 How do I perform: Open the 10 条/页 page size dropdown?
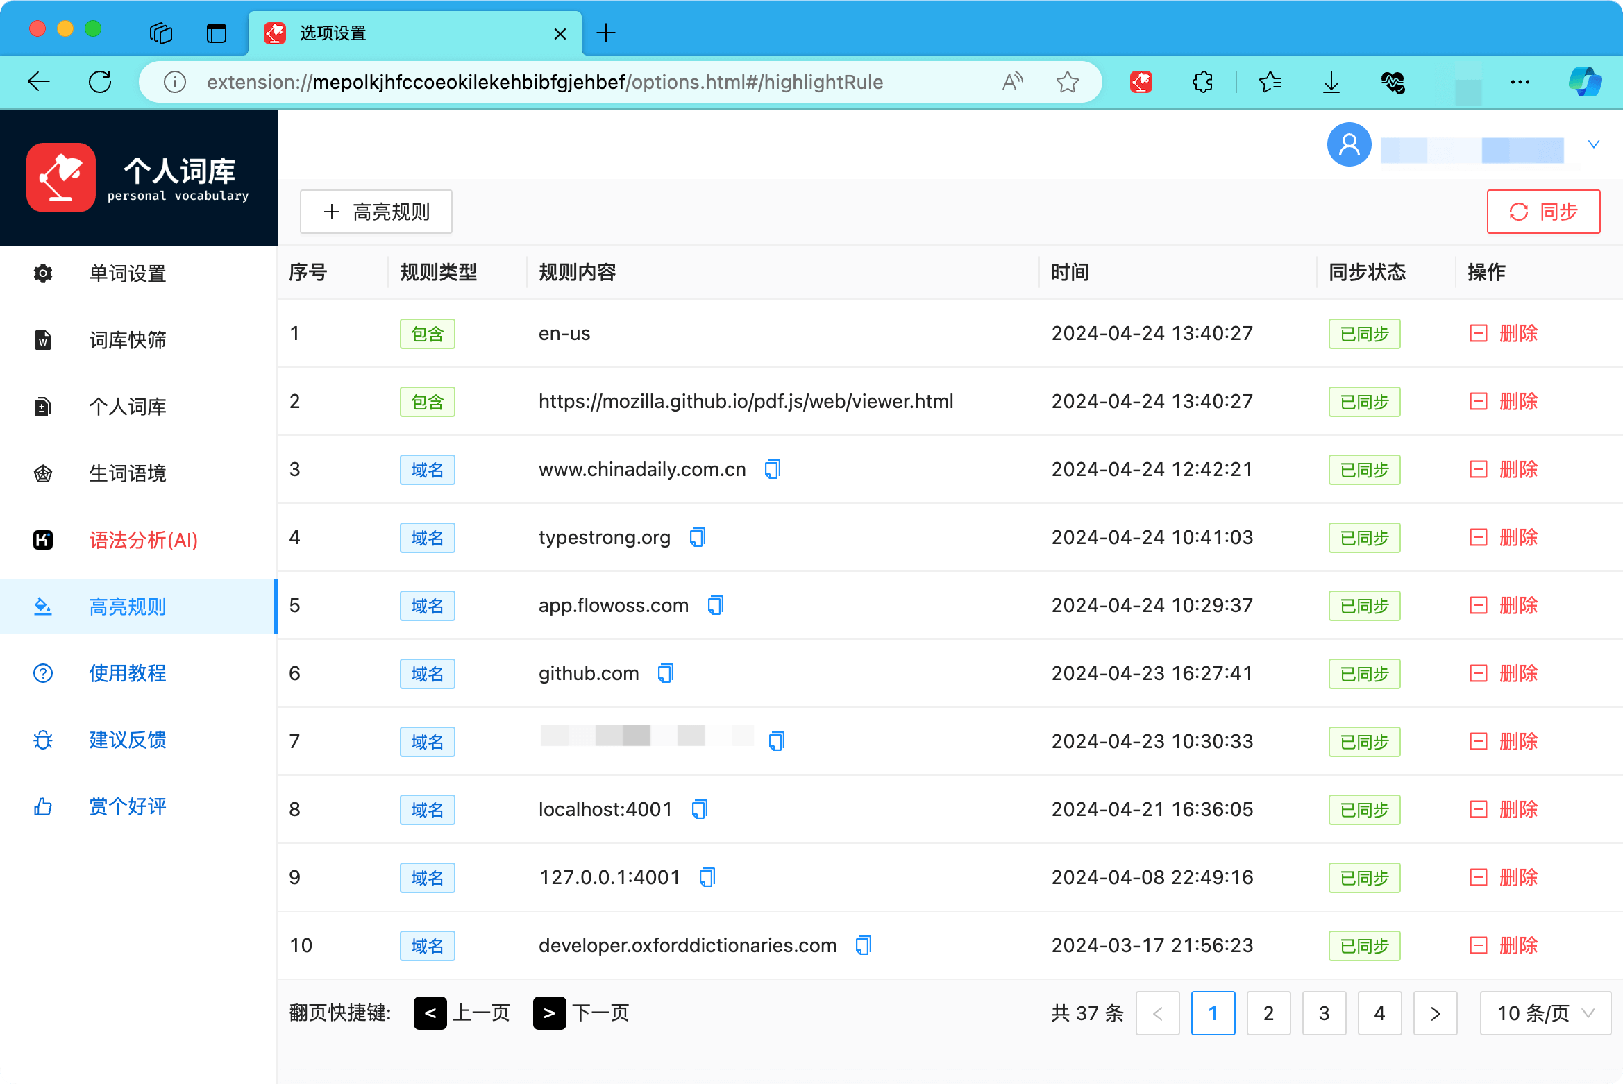tap(1545, 1013)
